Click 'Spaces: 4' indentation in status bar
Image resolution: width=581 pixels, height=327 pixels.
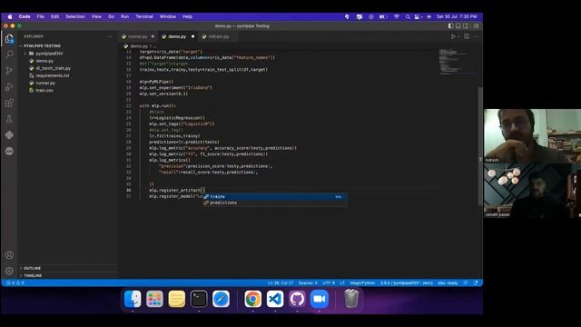pyautogui.click(x=308, y=282)
